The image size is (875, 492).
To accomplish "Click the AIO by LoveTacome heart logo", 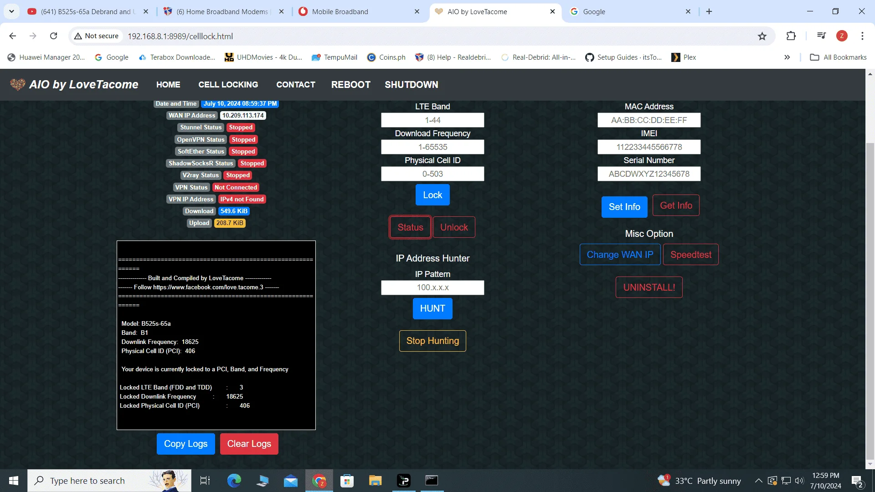I will point(18,84).
